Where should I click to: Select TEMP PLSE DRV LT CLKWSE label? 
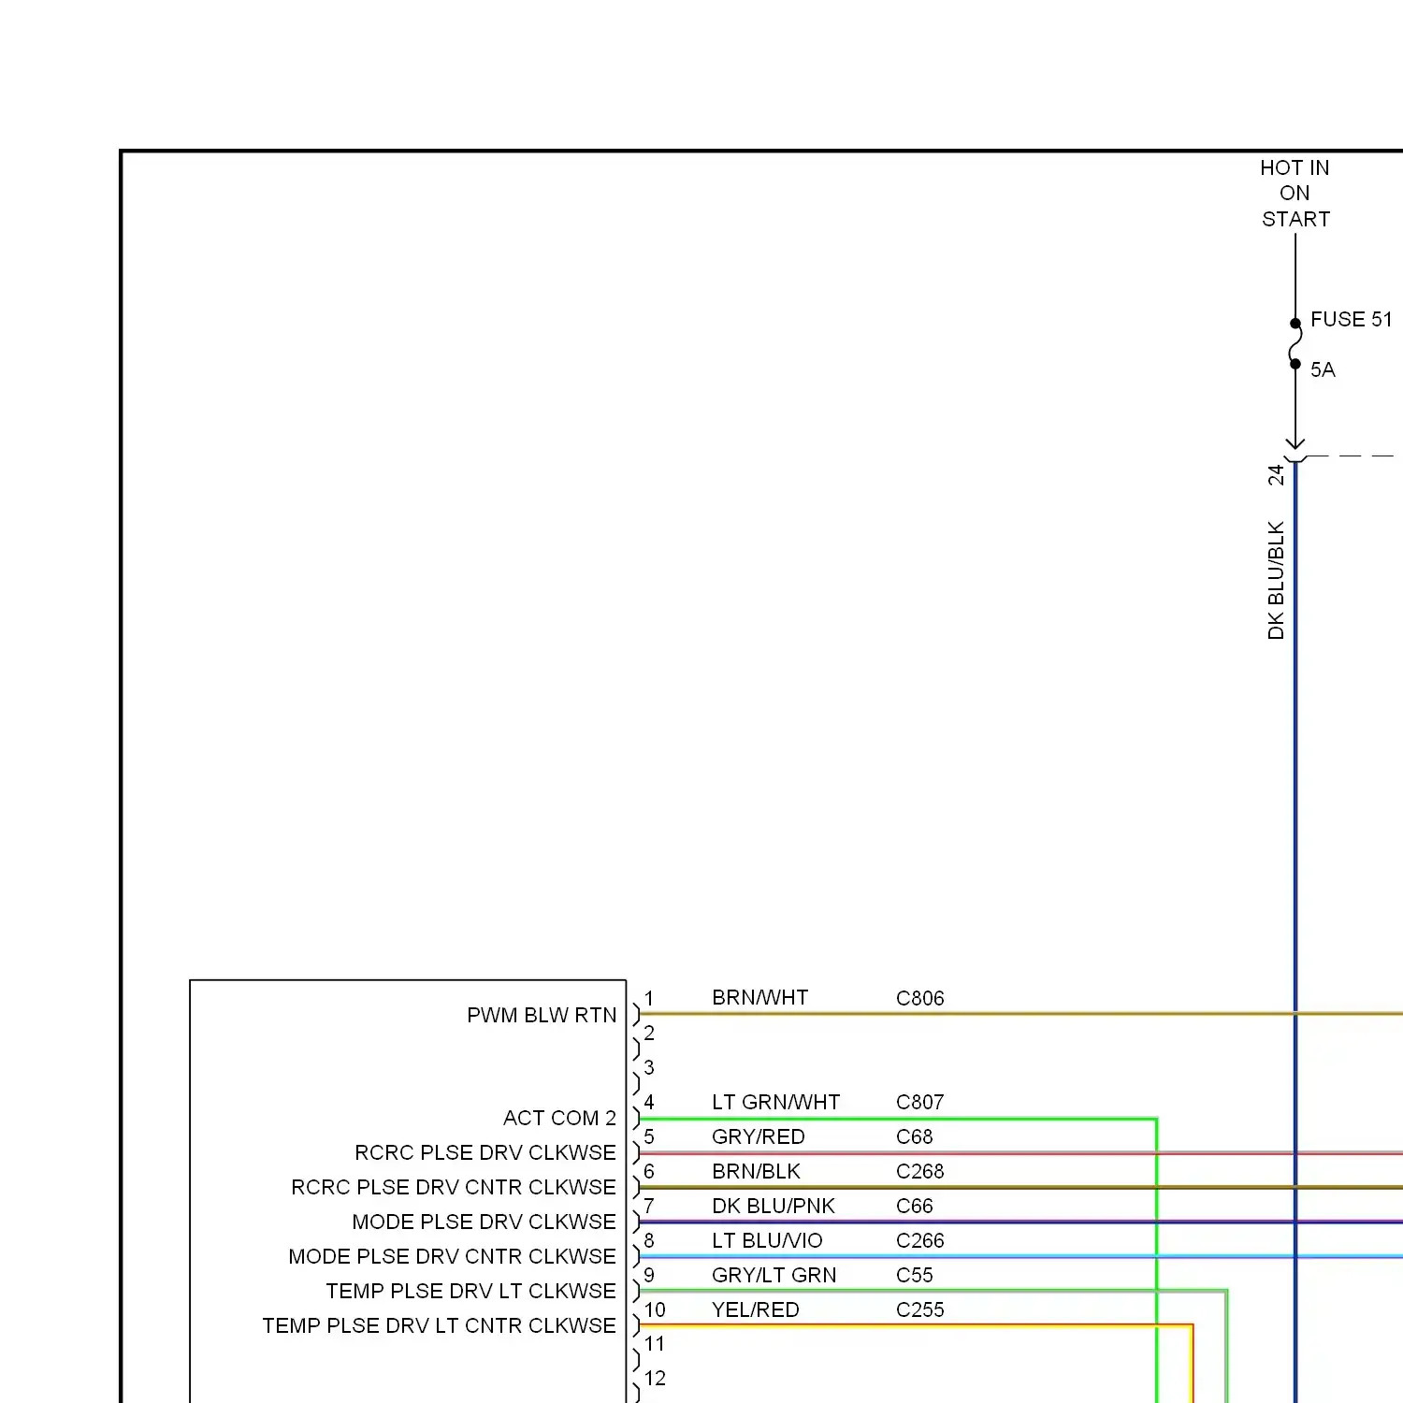click(470, 1292)
